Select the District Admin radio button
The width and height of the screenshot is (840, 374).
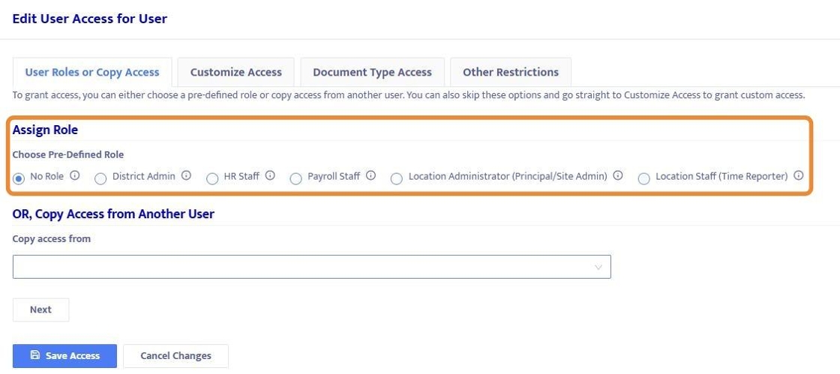point(100,178)
